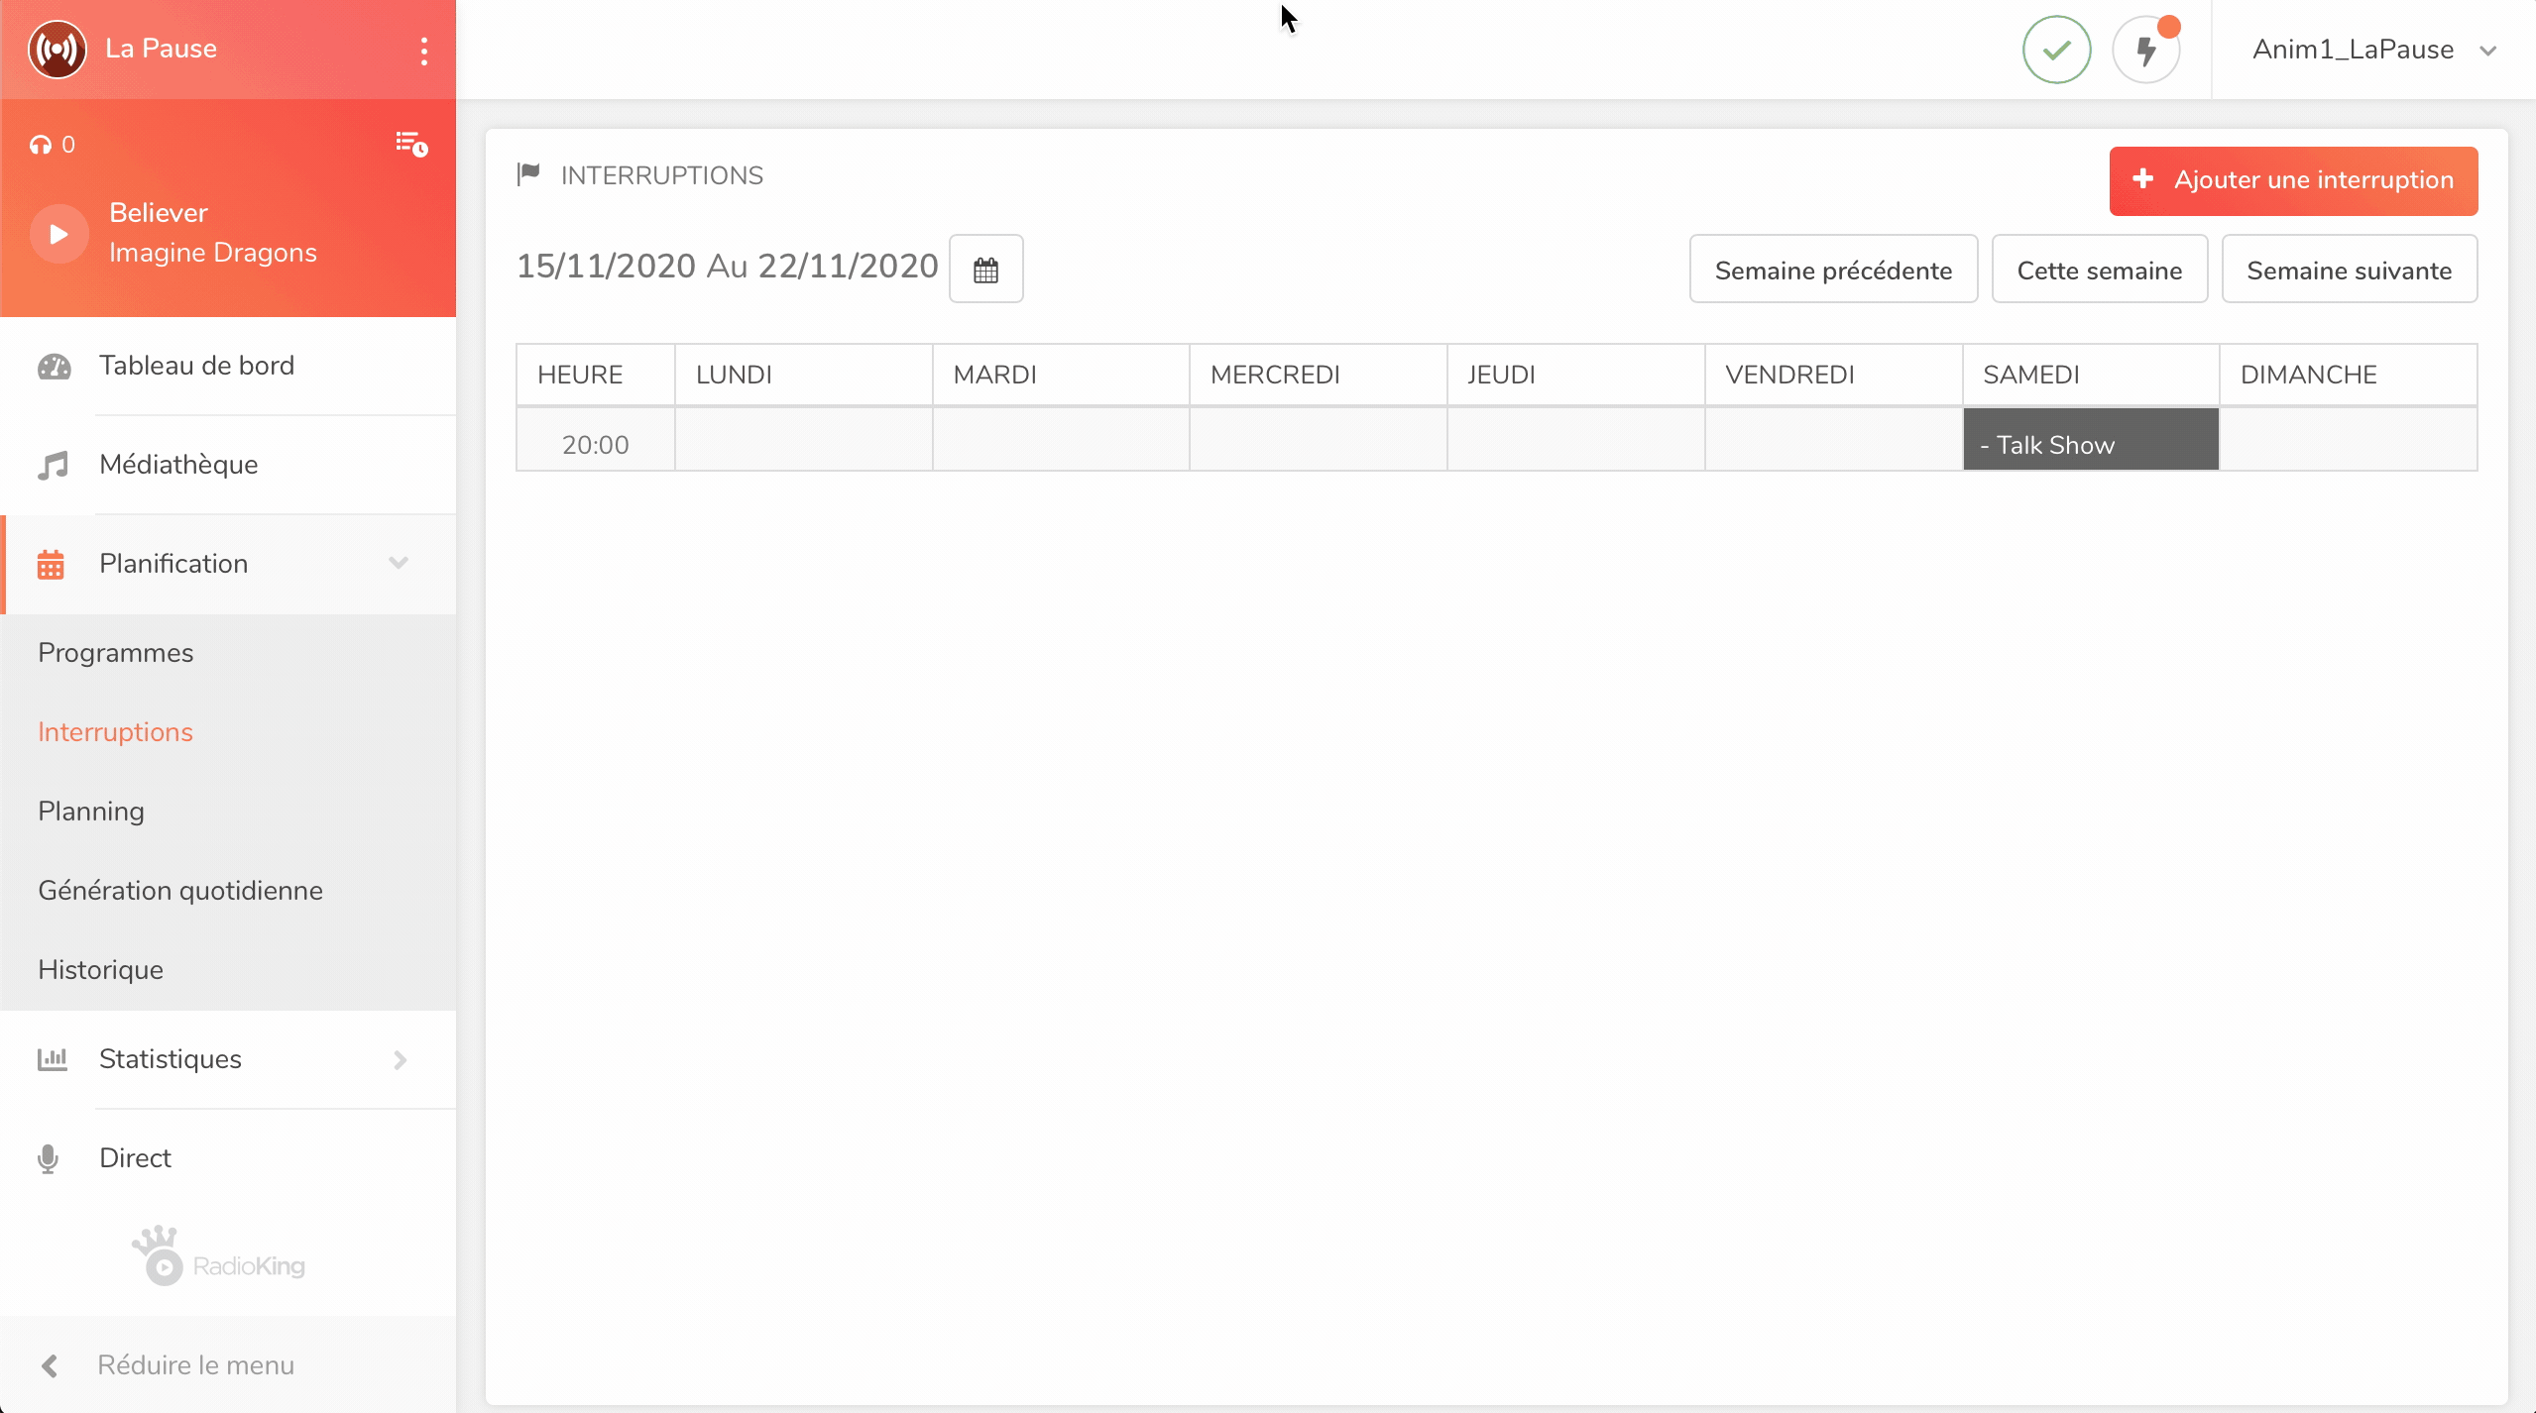Open the Anim1_LaPause user dropdown
This screenshot has height=1413, width=2536.
point(2373,50)
